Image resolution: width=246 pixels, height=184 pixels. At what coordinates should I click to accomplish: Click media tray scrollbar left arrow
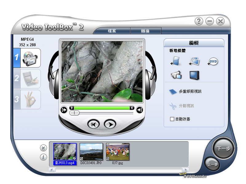pyautogui.click(x=52, y=170)
